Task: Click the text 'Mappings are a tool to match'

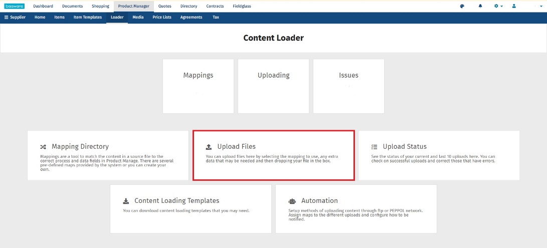Action: (x=70, y=157)
